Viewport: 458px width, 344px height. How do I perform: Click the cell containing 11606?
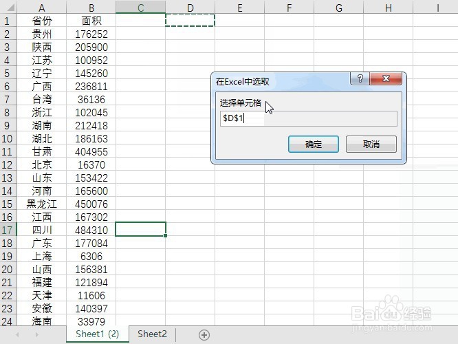point(91,295)
